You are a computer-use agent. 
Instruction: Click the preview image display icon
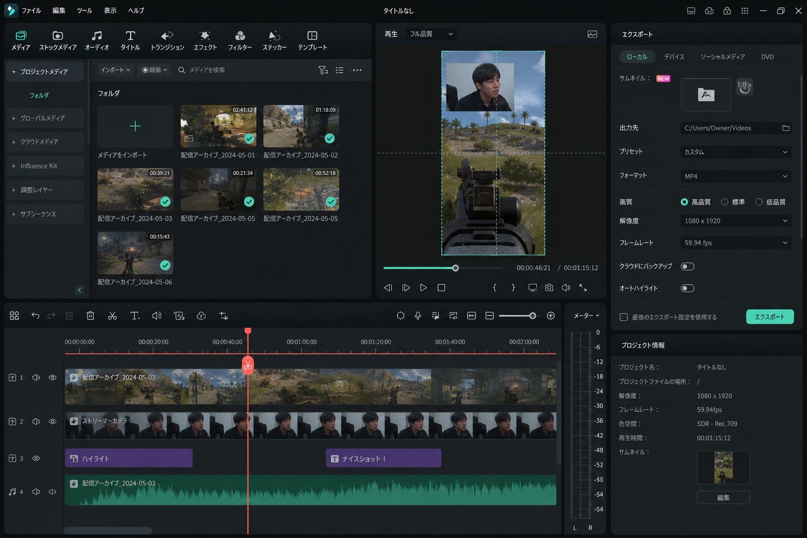coord(592,34)
